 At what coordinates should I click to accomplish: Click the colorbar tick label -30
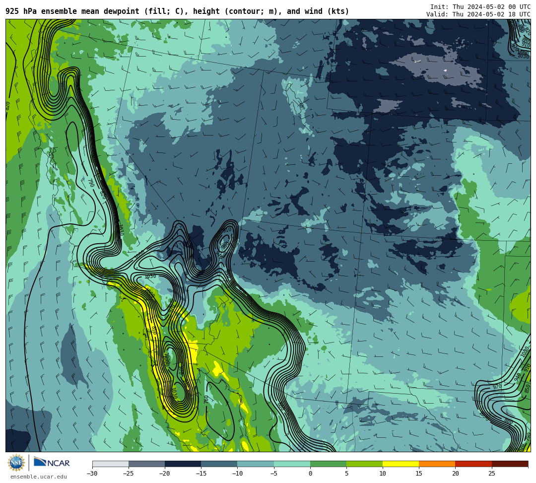coord(92,474)
